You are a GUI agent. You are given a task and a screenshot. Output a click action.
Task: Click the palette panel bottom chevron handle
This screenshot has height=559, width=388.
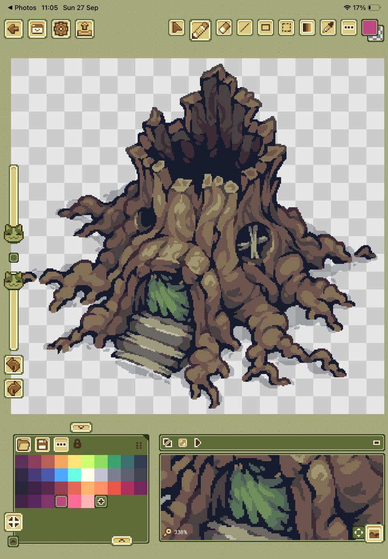(x=122, y=540)
